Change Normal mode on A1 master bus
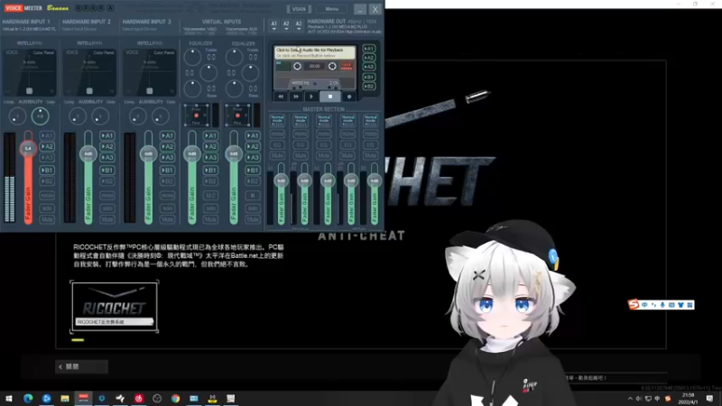The image size is (722, 406). [277, 120]
